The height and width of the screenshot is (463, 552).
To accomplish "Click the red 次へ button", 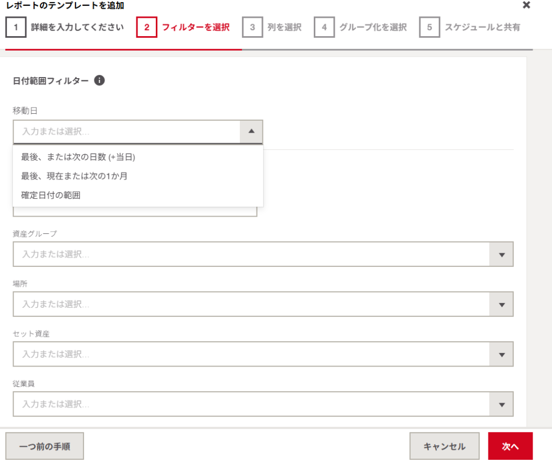I will pyautogui.click(x=510, y=446).
